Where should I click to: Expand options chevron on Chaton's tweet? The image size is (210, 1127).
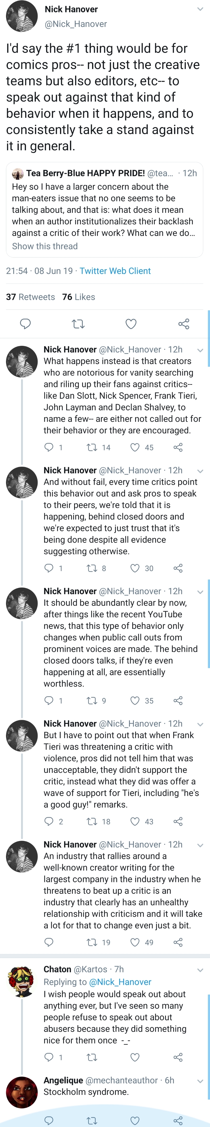point(200,970)
